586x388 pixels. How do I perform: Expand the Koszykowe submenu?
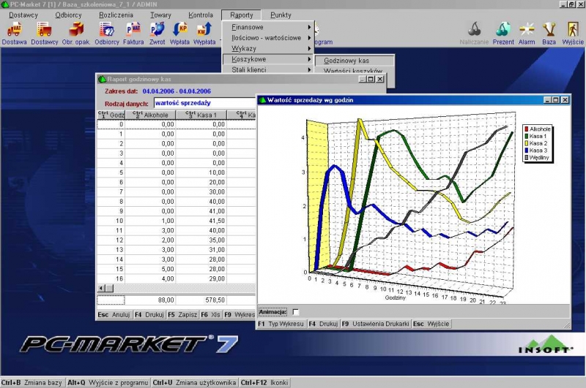click(x=268, y=59)
